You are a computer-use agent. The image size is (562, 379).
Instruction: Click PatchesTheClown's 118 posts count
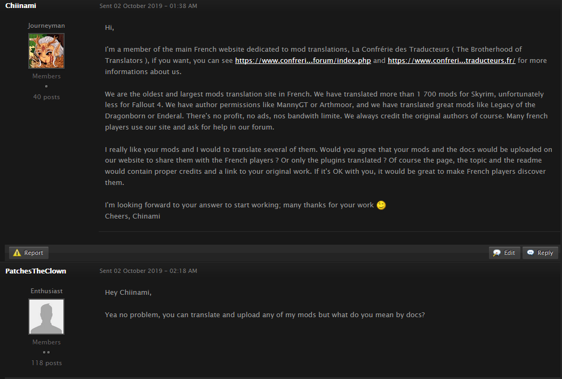pyautogui.click(x=46, y=363)
